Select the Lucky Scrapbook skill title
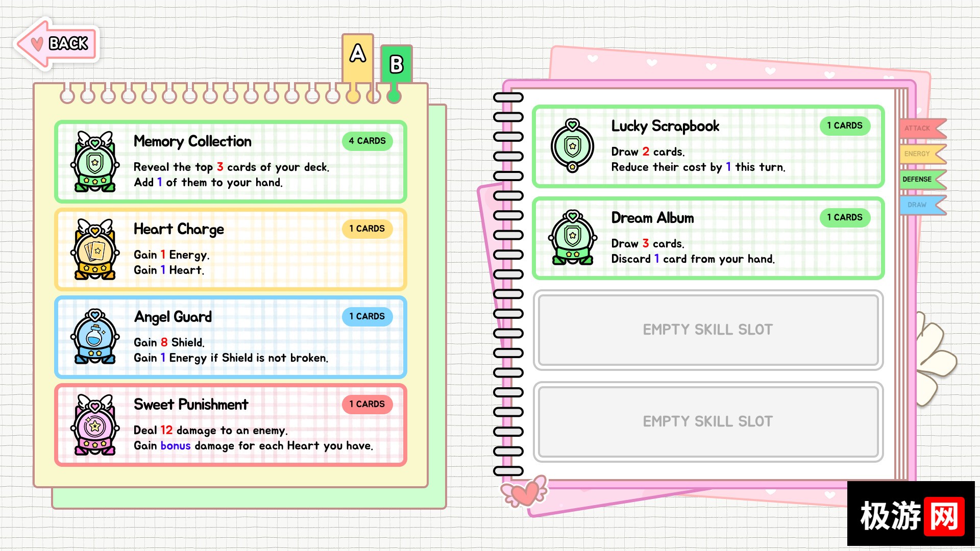 [x=666, y=127]
